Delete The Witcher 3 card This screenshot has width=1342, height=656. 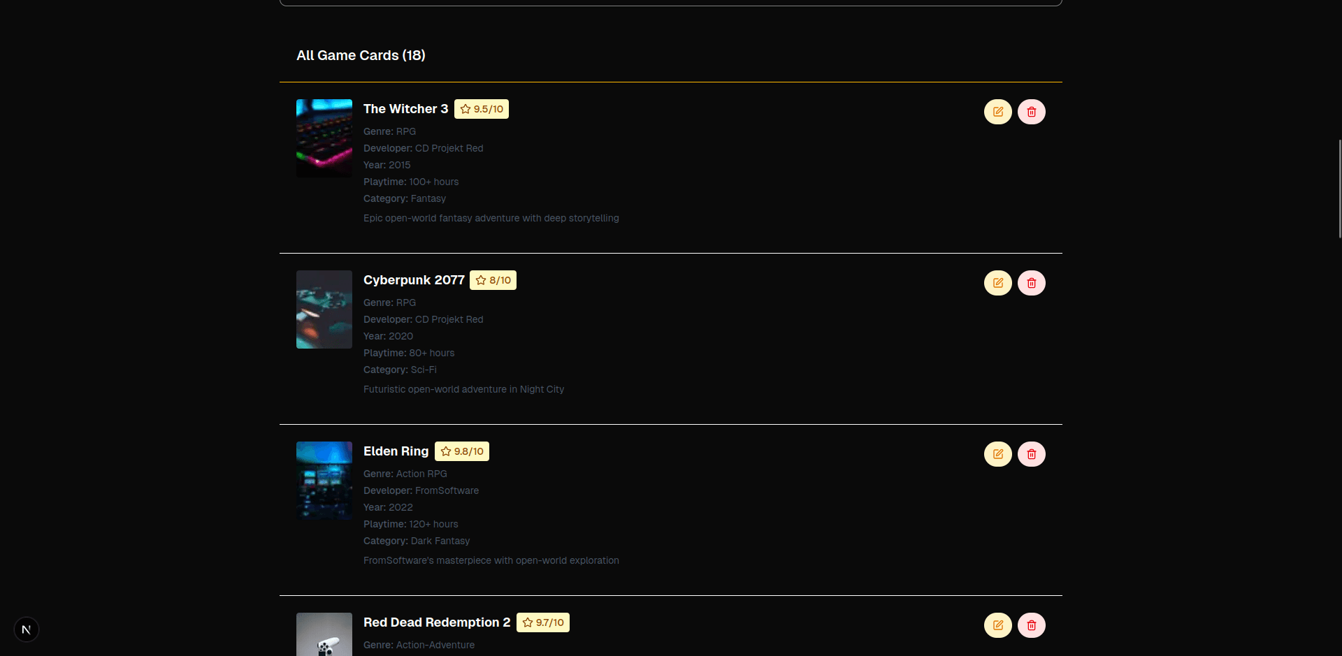click(x=1032, y=112)
